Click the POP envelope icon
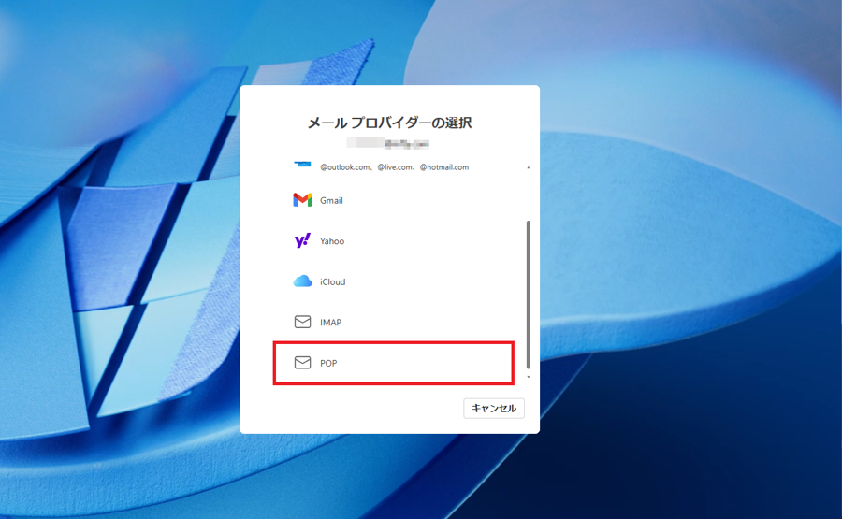This screenshot has height=519, width=842. [x=302, y=363]
